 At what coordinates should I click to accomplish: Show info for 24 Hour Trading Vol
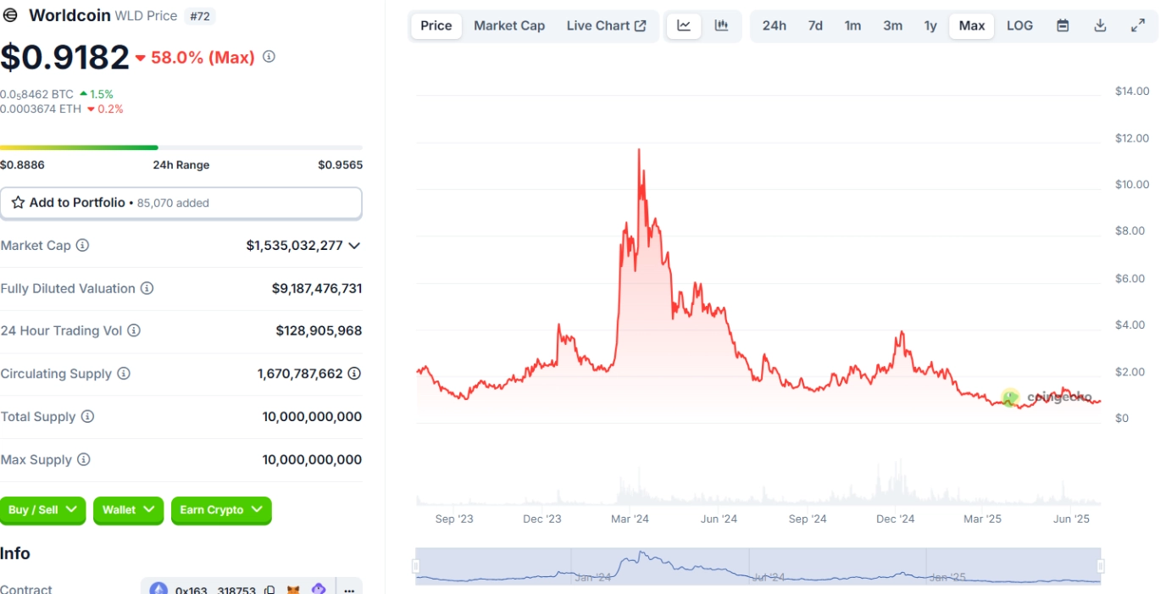point(134,331)
